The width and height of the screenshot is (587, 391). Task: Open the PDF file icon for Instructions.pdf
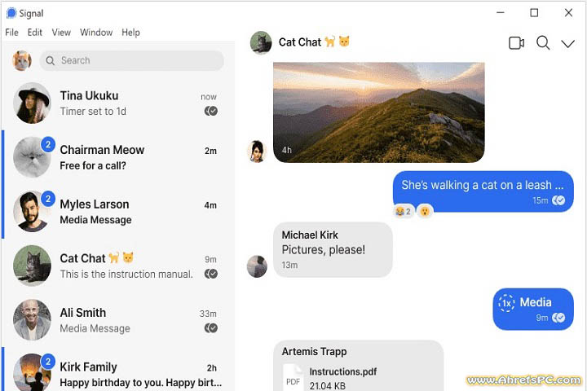point(293,378)
